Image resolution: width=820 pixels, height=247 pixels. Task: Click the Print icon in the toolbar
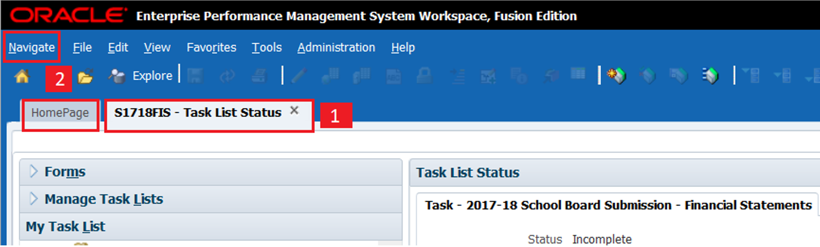(259, 76)
